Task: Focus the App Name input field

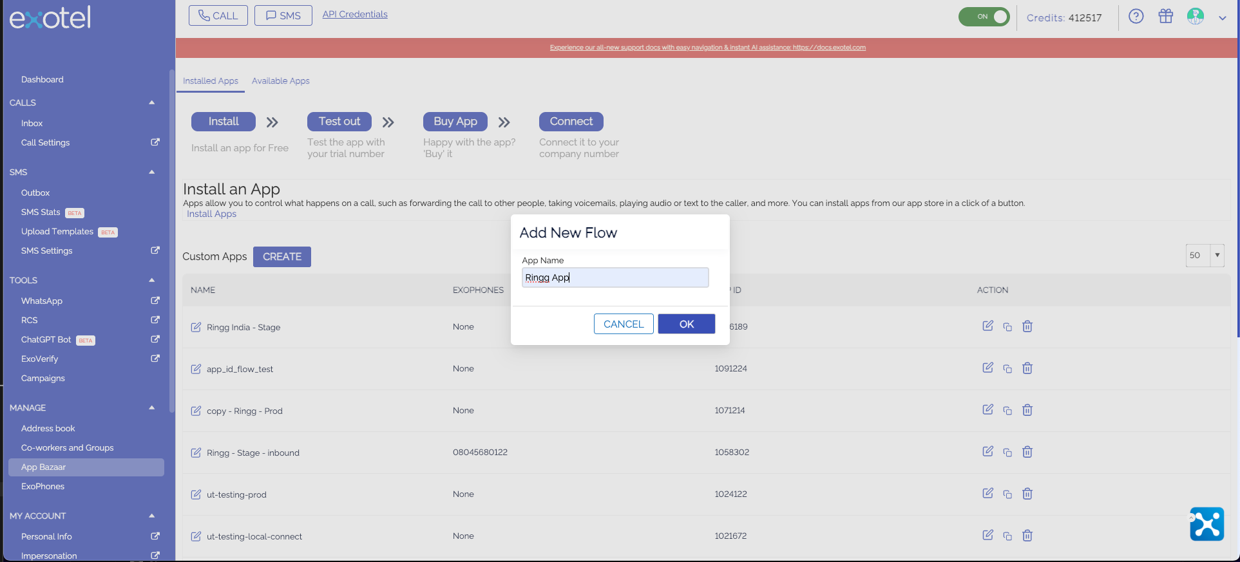Action: (x=615, y=277)
